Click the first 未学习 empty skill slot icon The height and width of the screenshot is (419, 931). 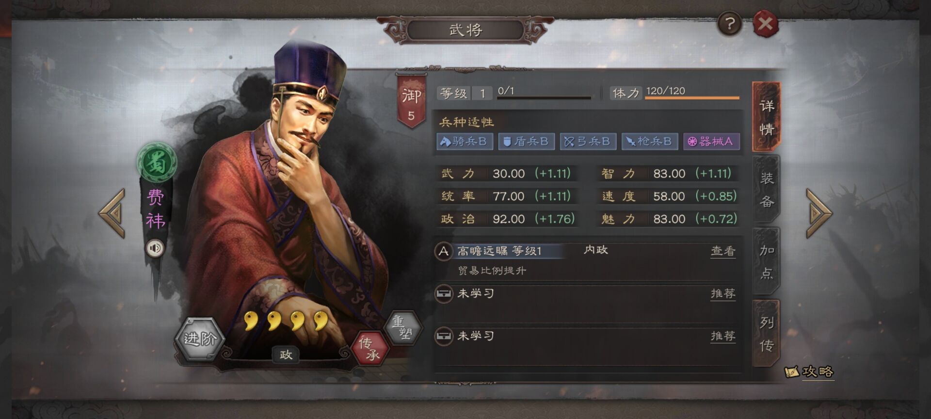click(443, 294)
